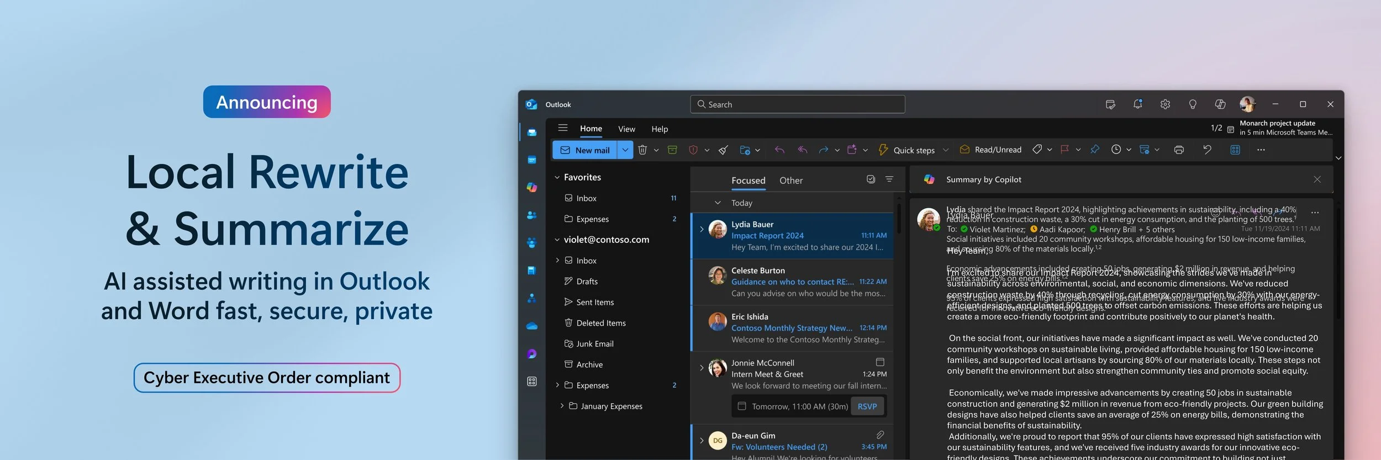Viewport: 1381px width, 460px height.
Task: Click the Quick steps button
Action: click(906, 150)
